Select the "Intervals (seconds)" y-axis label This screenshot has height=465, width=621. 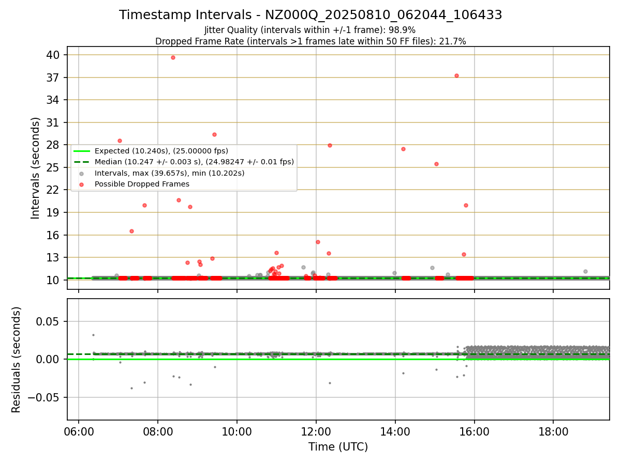coord(36,168)
